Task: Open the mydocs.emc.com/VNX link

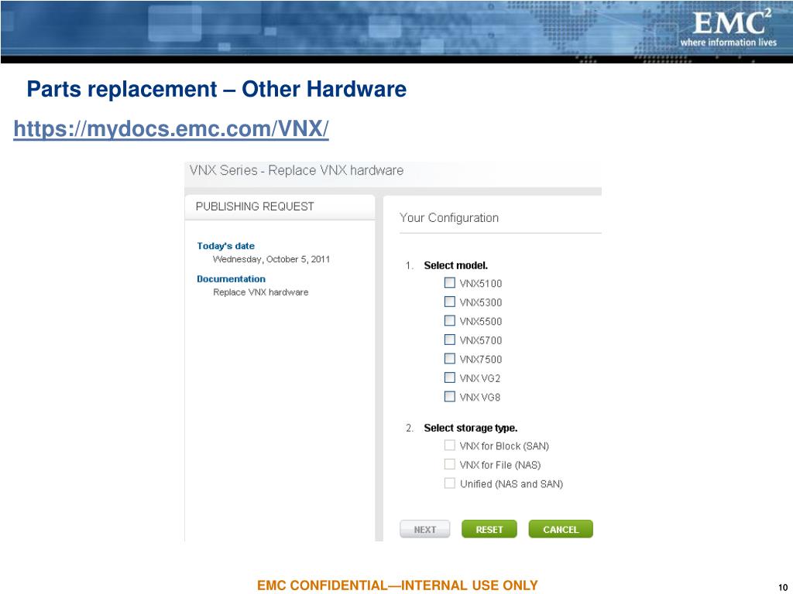Action: point(171,128)
